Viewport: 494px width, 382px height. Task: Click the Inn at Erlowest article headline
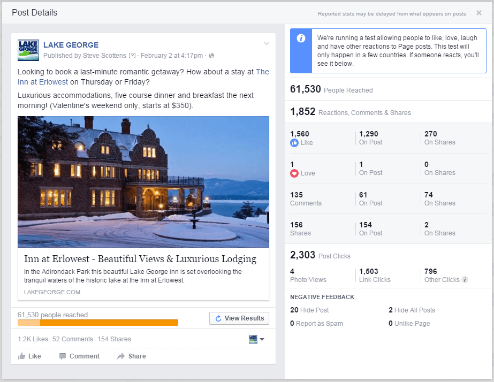[140, 259]
